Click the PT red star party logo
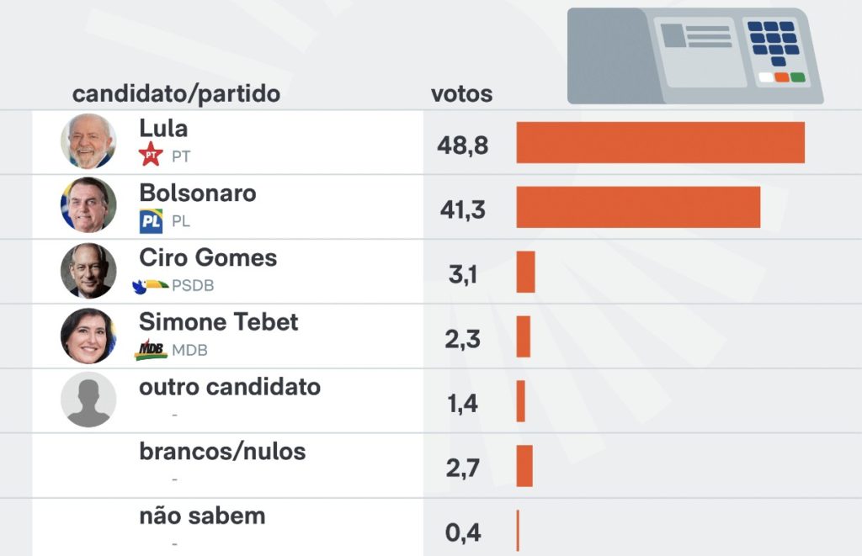862x556 pixels. pos(151,154)
